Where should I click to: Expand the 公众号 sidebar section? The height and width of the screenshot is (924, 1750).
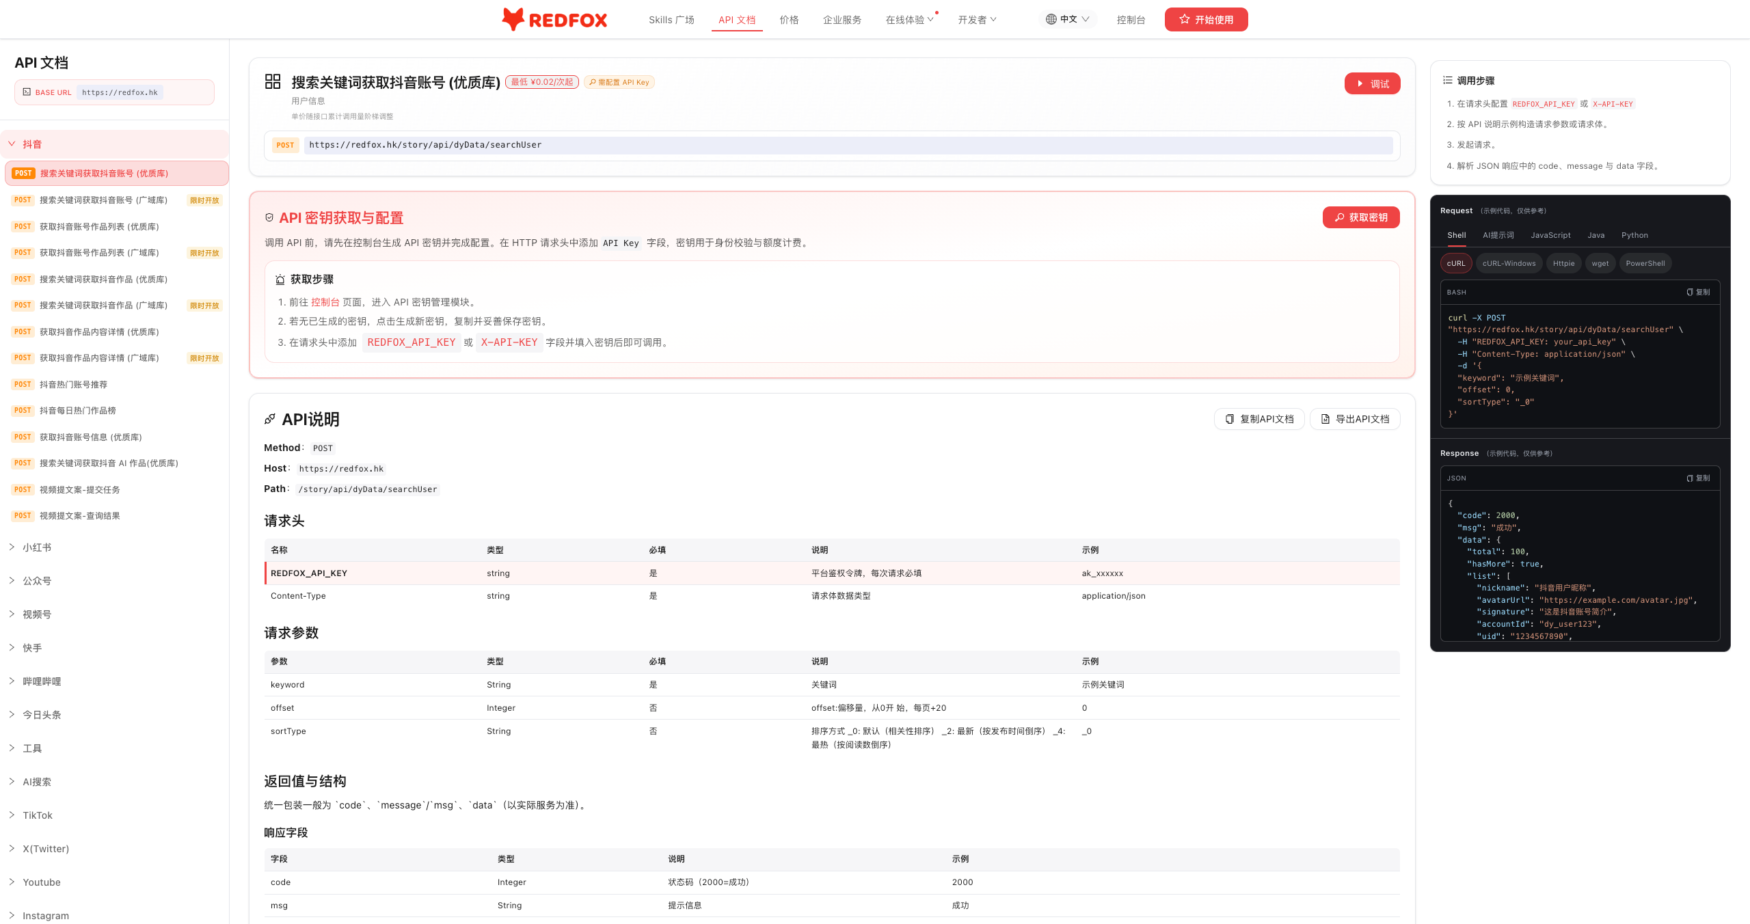[115, 581]
